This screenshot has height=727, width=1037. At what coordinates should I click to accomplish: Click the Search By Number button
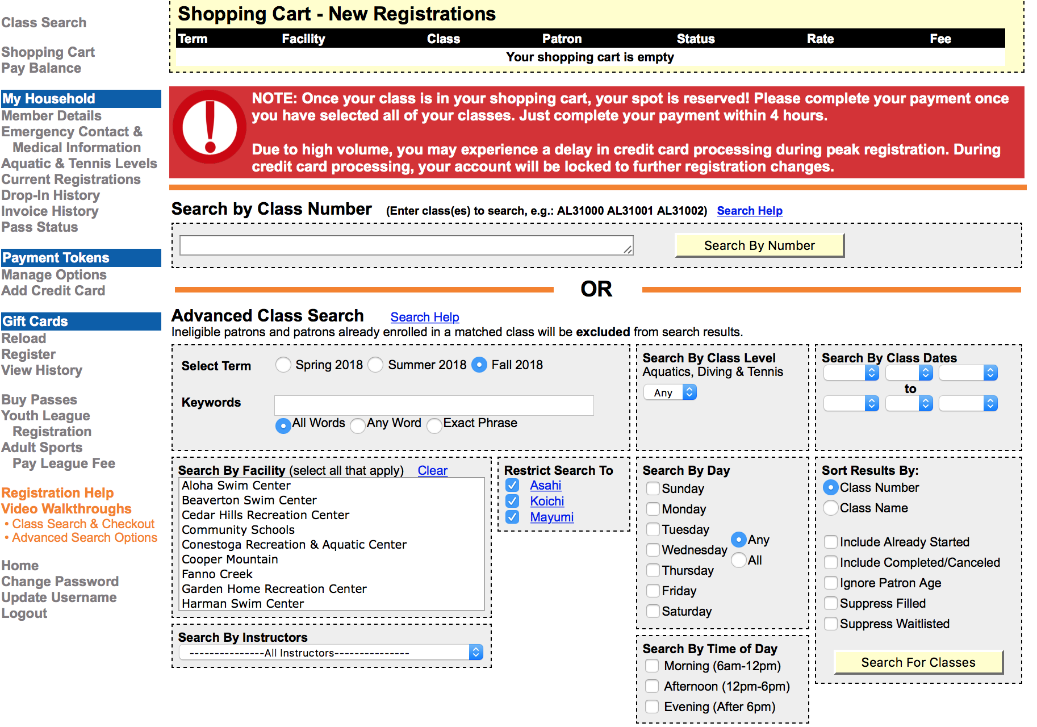pos(759,245)
